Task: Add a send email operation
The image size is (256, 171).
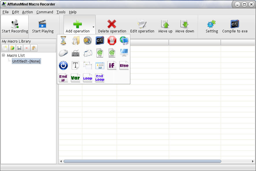Action: tap(88, 53)
